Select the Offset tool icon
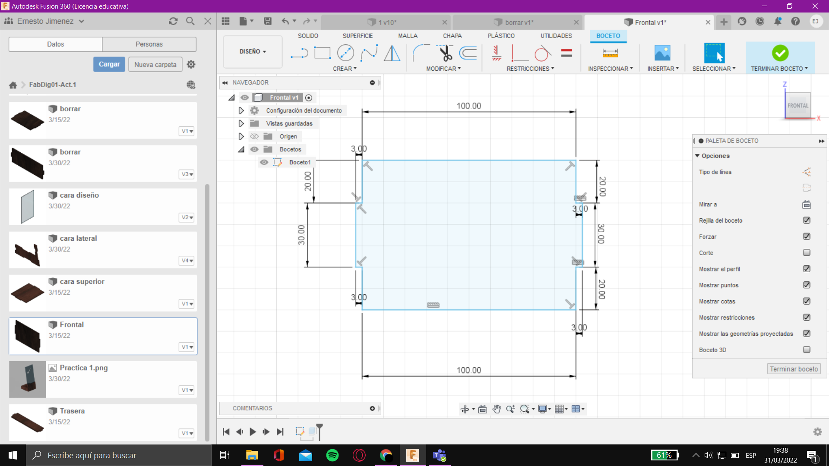 tap(468, 53)
